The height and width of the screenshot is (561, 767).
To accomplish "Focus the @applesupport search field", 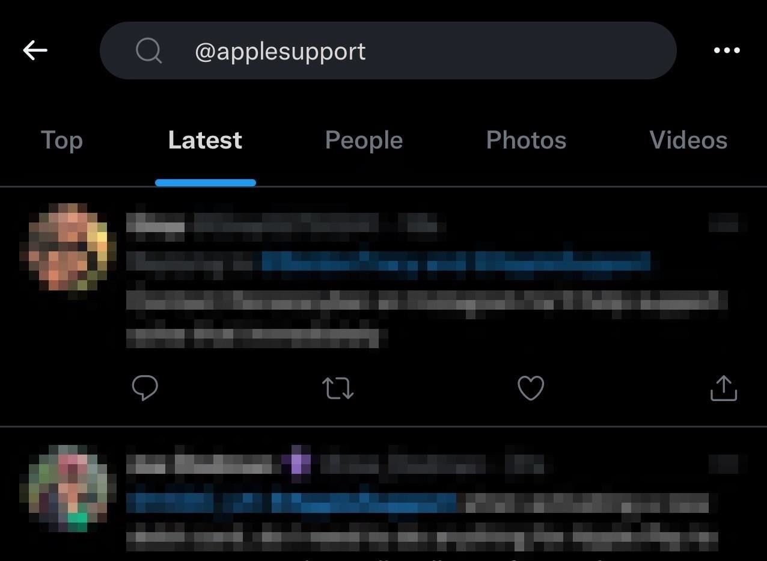I will coord(388,51).
